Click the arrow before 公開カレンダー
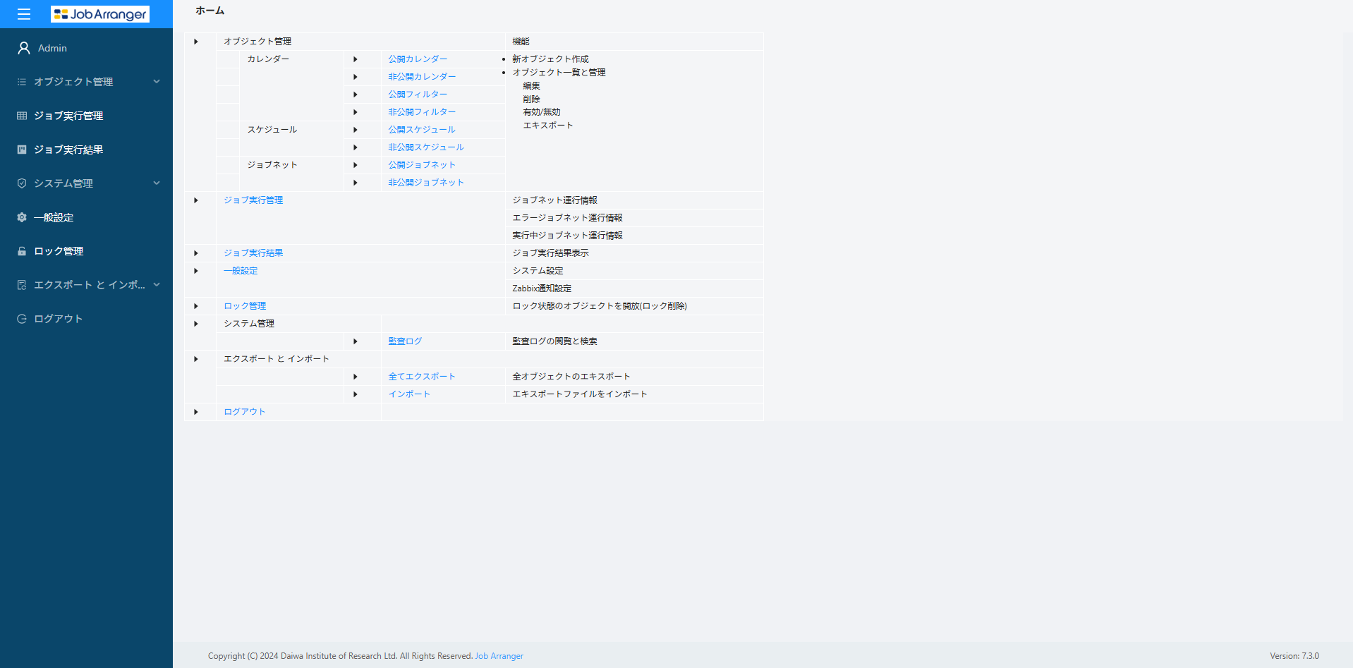1353x668 pixels. coord(356,59)
